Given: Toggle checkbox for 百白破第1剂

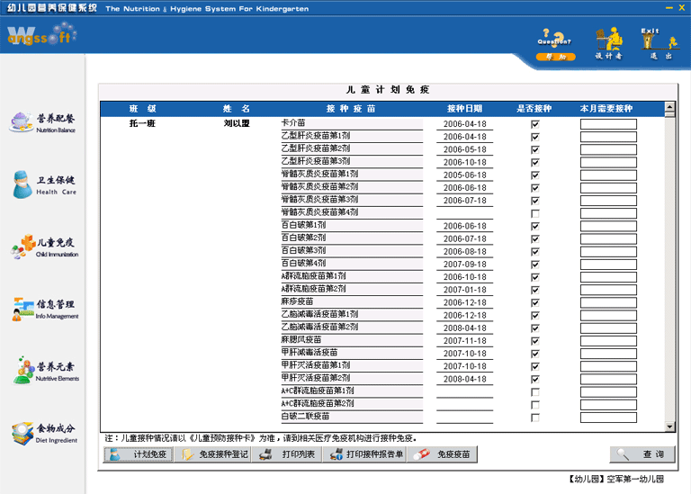Looking at the screenshot, I should [x=535, y=226].
